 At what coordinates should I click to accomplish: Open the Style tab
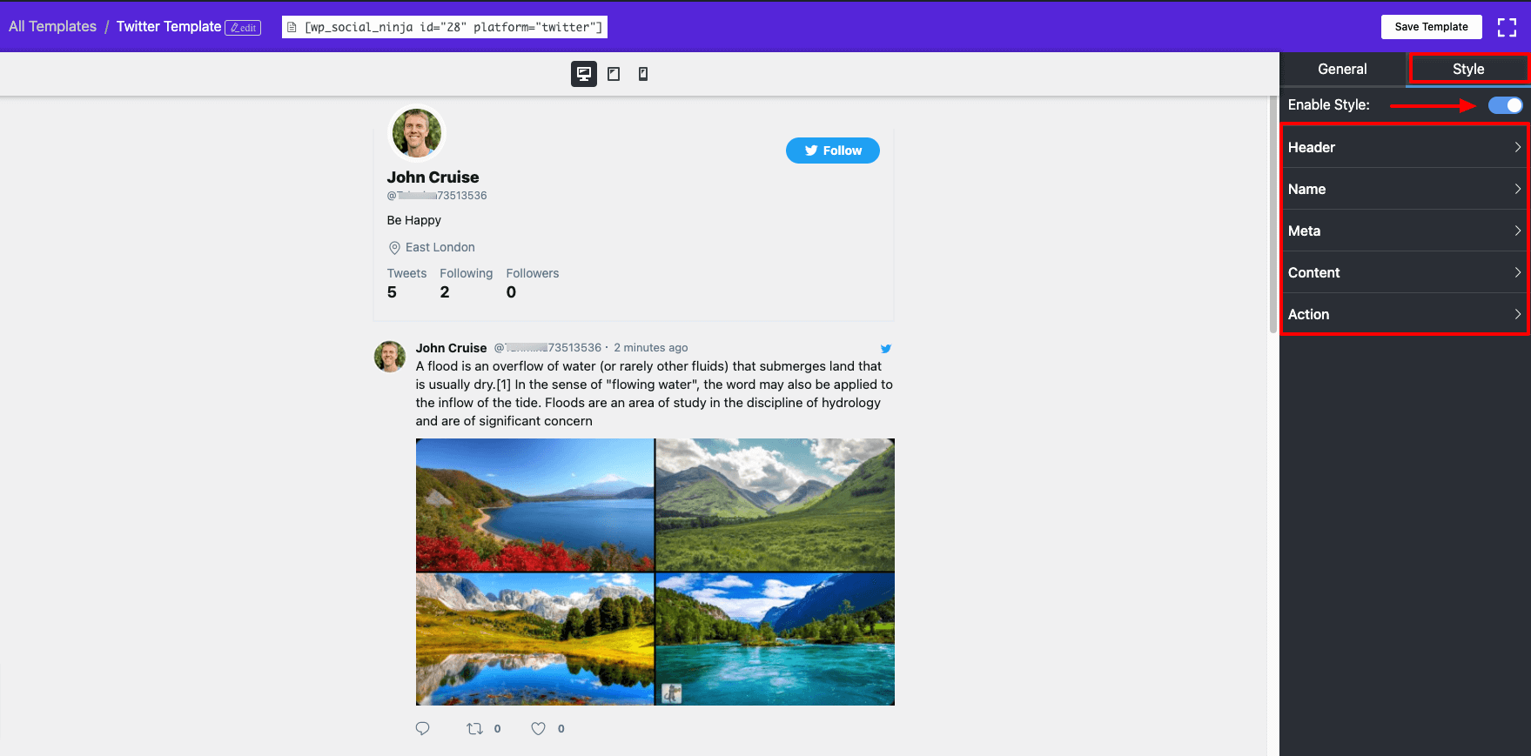1468,69
